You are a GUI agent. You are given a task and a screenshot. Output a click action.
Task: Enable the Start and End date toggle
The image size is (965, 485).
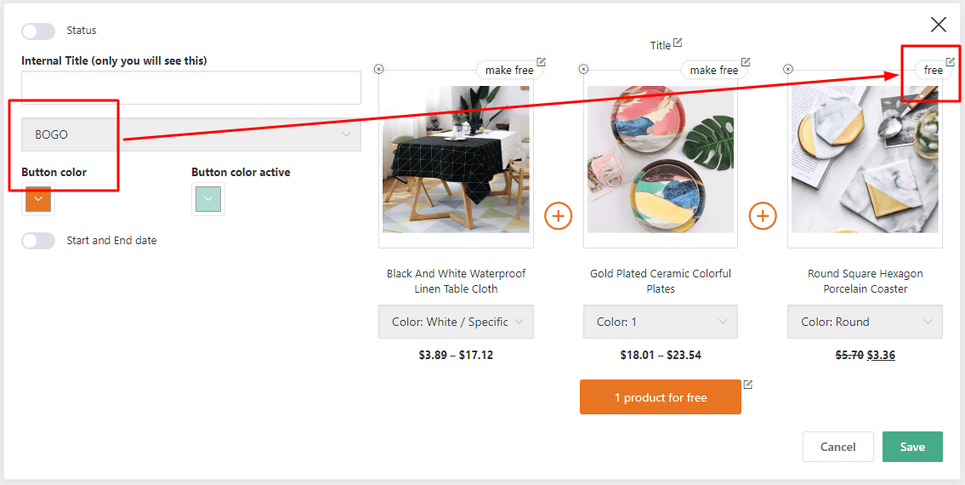(38, 241)
